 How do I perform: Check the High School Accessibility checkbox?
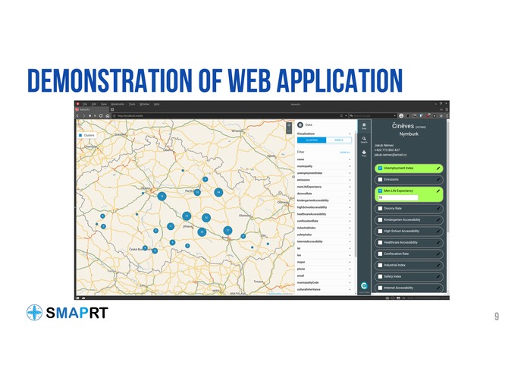pos(380,232)
